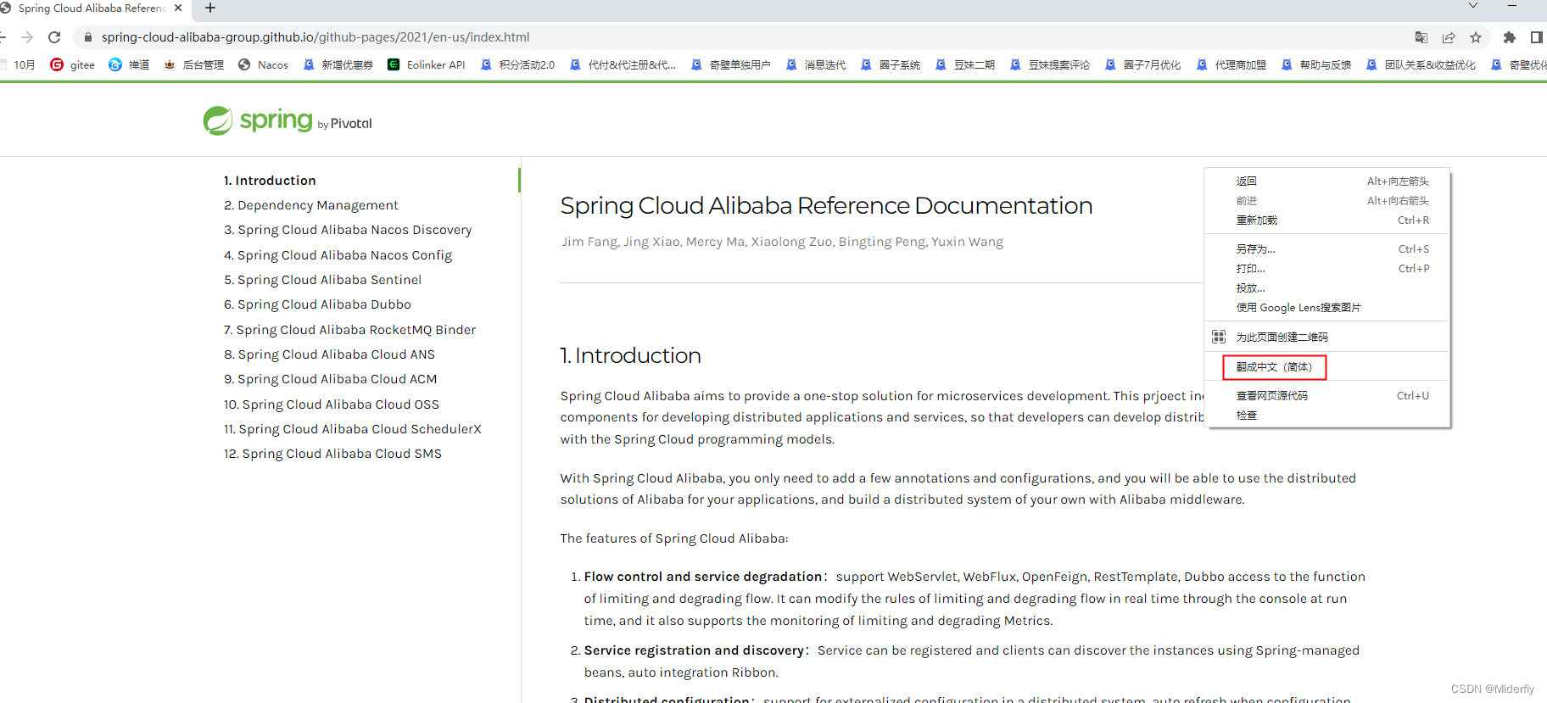Open 11. Spring Cloud Alibaba Cloud SchedulerX

[x=353, y=429]
